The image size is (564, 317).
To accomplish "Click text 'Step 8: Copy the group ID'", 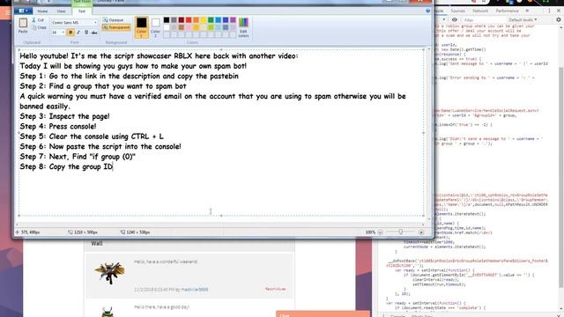I will click(x=67, y=166).
